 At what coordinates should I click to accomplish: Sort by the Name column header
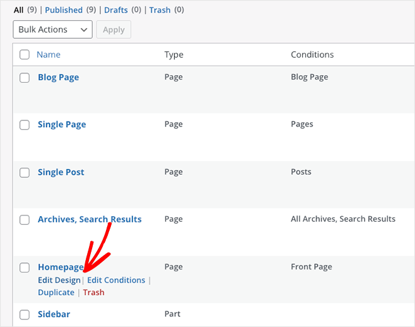(x=48, y=54)
